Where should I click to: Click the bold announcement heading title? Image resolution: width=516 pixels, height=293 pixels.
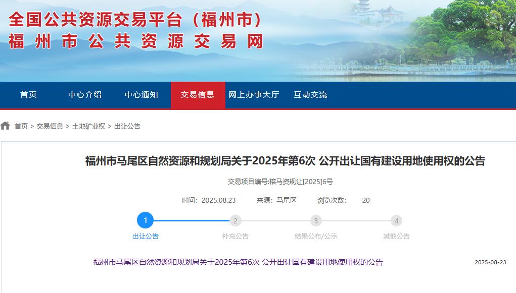click(286, 161)
